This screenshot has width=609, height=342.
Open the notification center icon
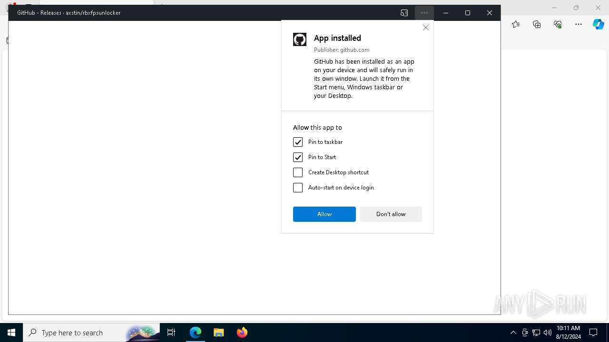tap(593, 332)
